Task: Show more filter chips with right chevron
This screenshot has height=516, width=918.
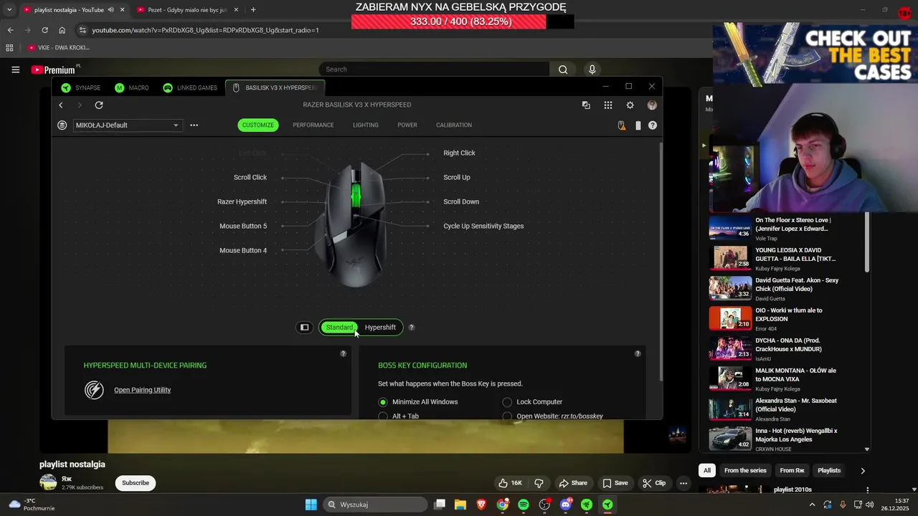Action: pos(863,471)
